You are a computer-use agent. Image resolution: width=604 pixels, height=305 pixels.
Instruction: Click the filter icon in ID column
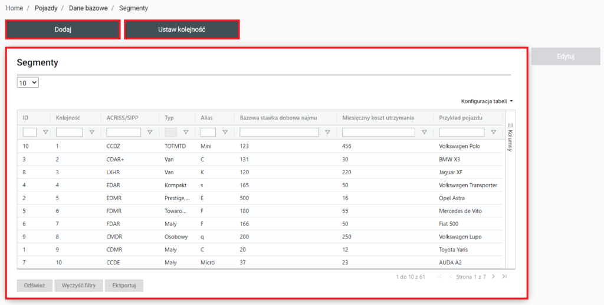45,132
